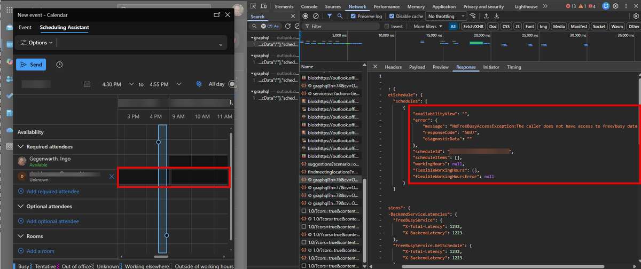Screen dimensions: 641x269
Task: Expand the ribbon with the chevron
Action: 221,45
